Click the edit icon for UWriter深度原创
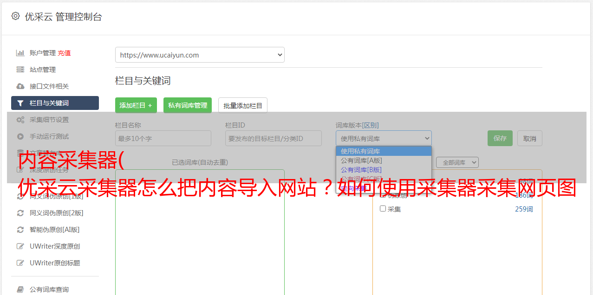This screenshot has height=295, width=593. [20, 246]
